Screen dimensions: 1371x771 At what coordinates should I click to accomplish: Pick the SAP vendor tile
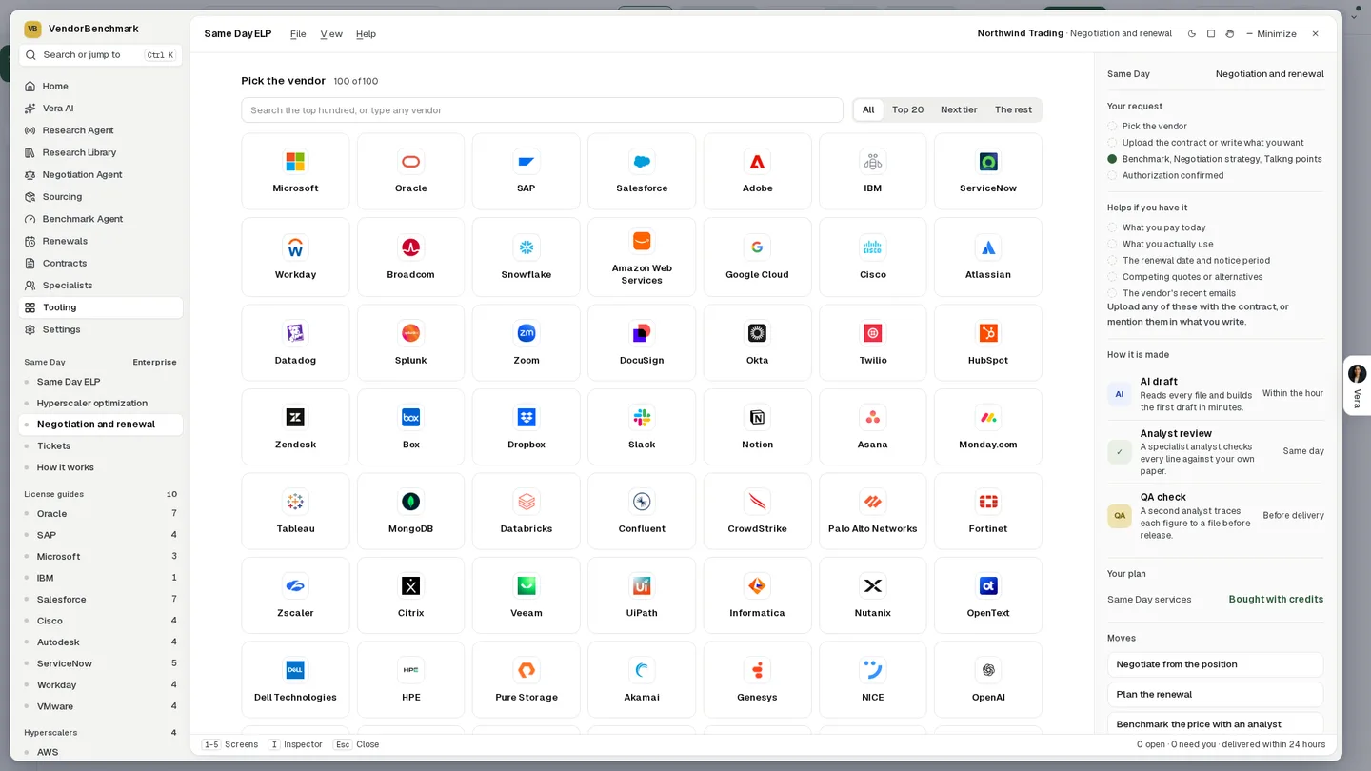(x=527, y=171)
